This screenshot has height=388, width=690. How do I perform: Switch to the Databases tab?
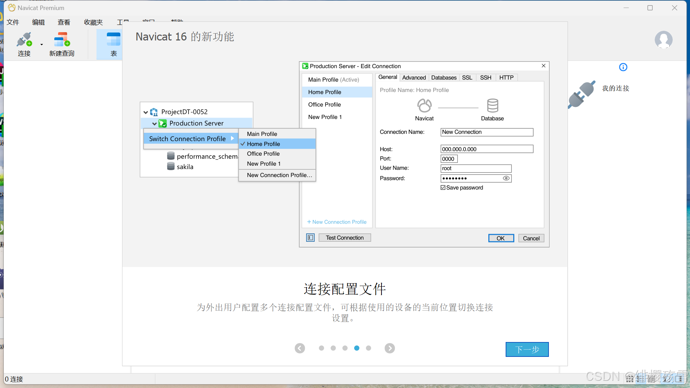pos(444,77)
